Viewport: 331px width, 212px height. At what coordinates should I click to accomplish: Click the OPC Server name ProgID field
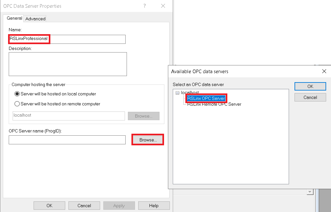[x=67, y=140]
